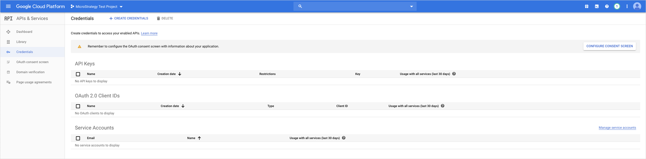Image resolution: width=646 pixels, height=159 pixels.
Task: Click Create Credentials button
Action: click(x=129, y=18)
